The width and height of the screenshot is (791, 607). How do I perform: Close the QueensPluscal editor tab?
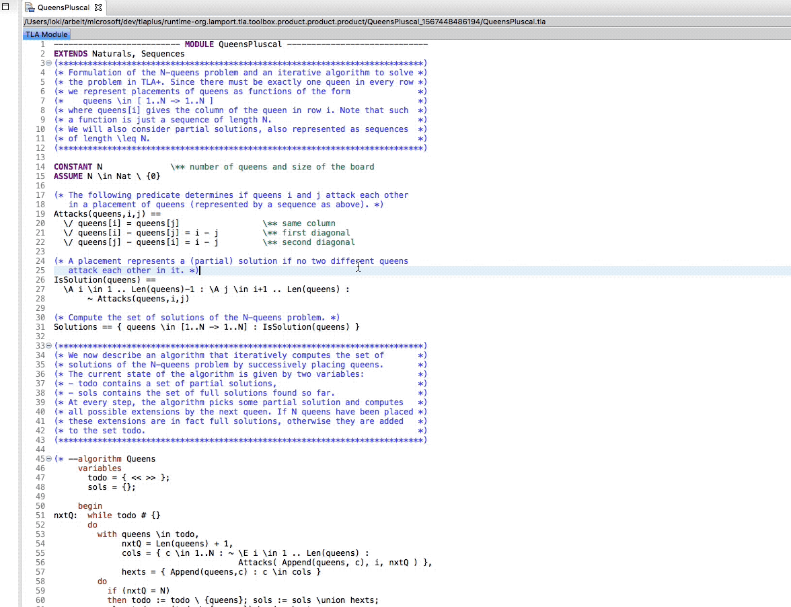point(98,7)
